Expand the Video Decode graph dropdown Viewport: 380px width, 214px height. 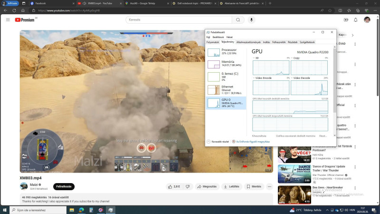(x=292, y=78)
